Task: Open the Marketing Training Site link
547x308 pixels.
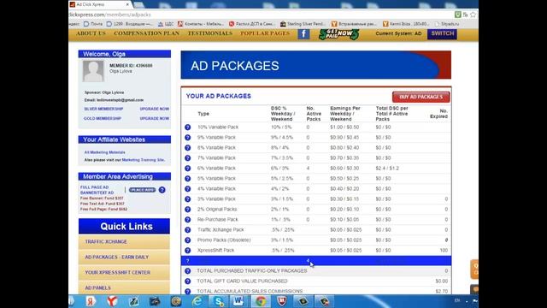Action: click(x=144, y=160)
